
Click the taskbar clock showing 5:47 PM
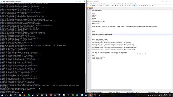coord(165,95)
